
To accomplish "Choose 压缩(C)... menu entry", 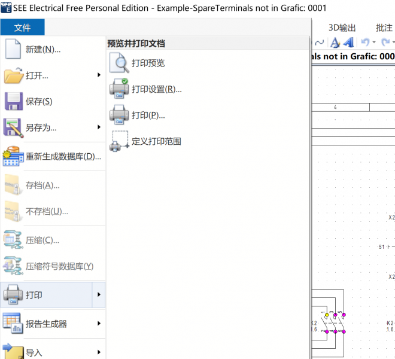I will point(53,240).
